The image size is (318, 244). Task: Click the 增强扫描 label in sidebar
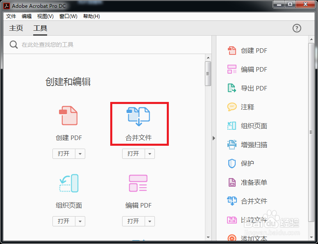pos(254,145)
